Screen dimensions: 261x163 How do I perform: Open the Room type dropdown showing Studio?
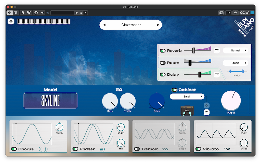[x=236, y=63]
